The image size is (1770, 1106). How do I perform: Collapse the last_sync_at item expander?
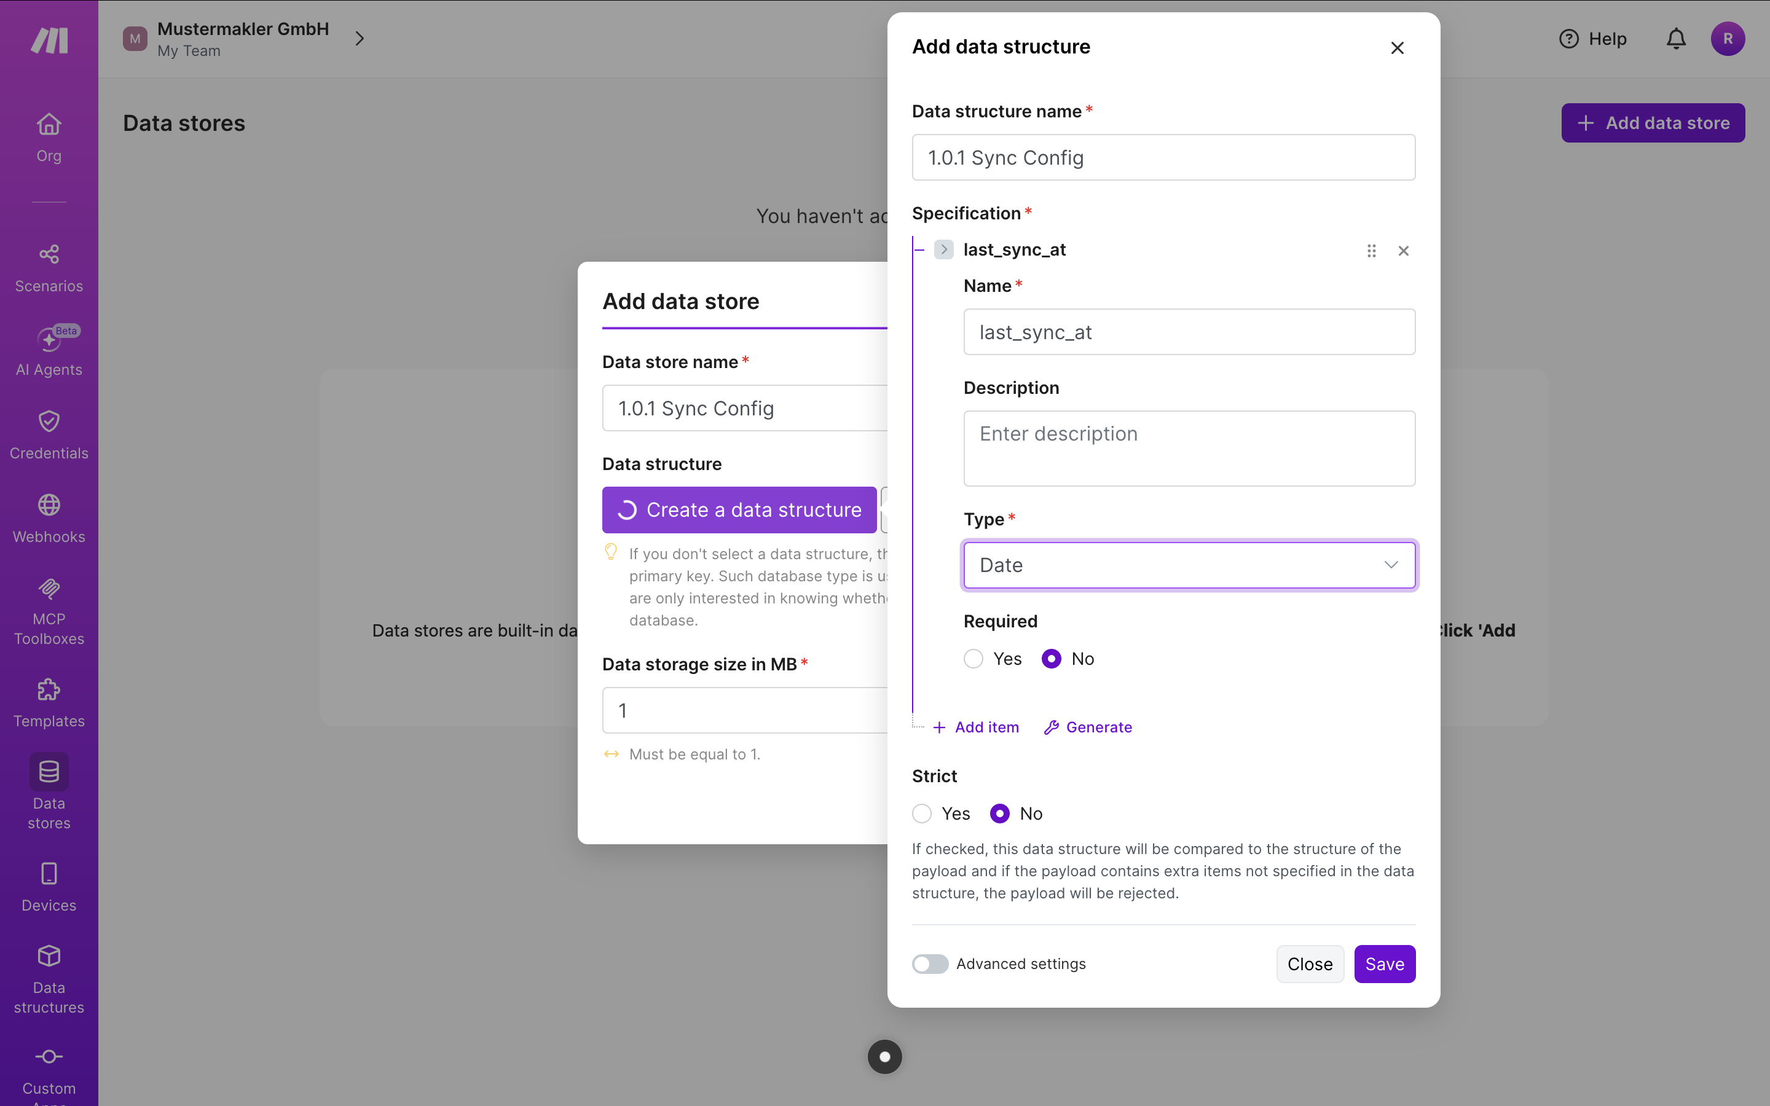pyautogui.click(x=943, y=249)
